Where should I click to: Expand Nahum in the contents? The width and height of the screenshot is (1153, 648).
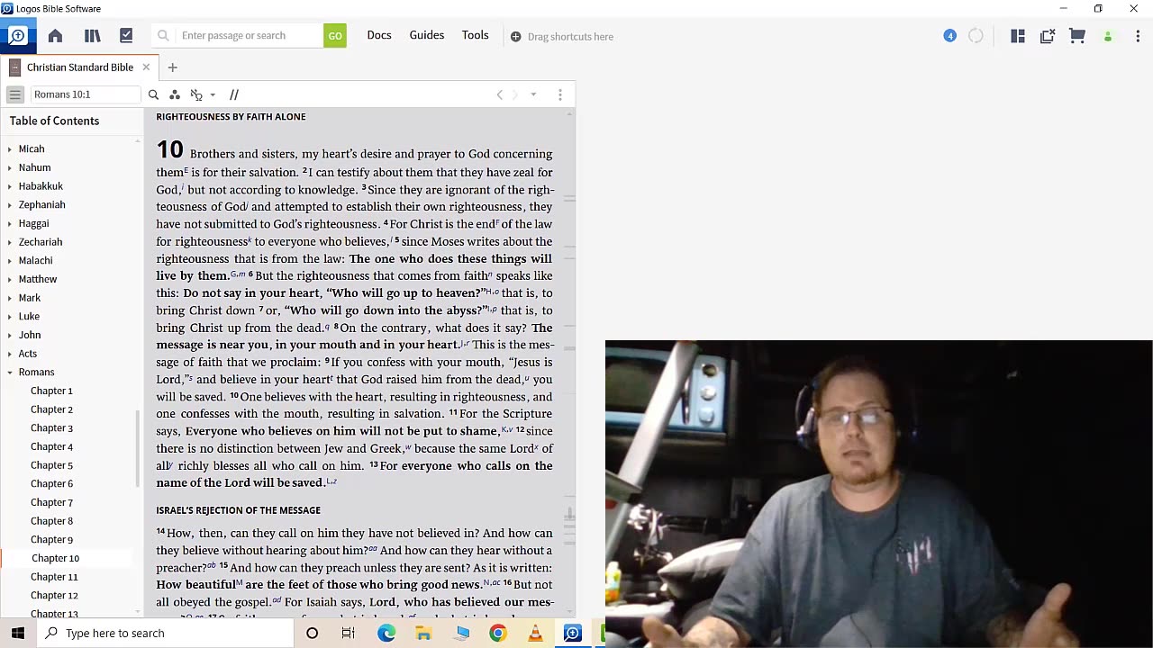click(10, 168)
